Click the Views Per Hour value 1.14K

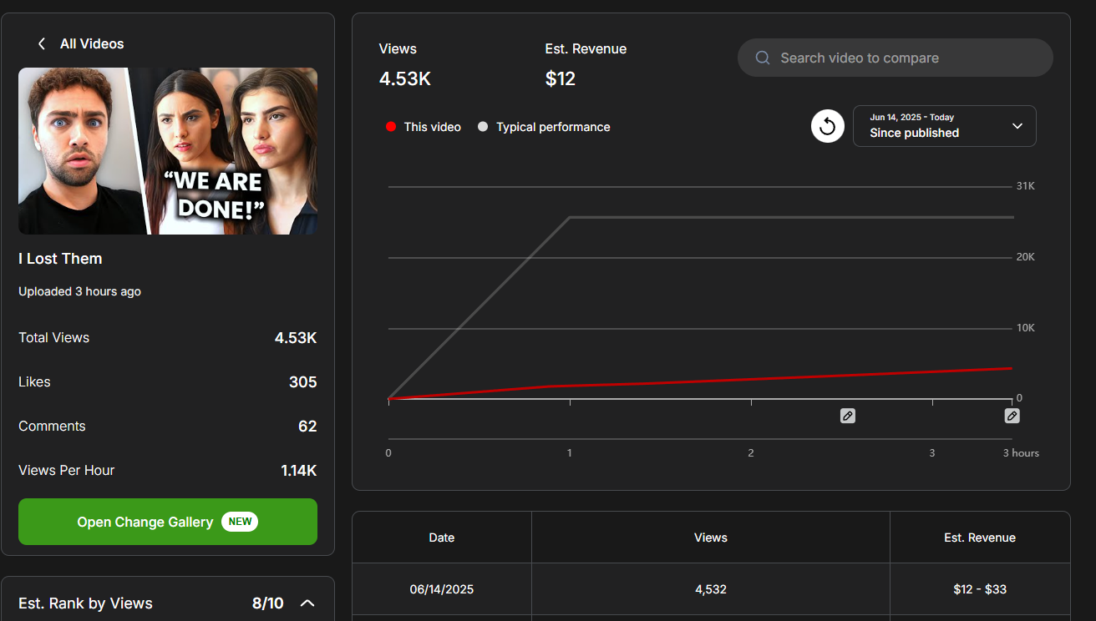pyautogui.click(x=299, y=471)
